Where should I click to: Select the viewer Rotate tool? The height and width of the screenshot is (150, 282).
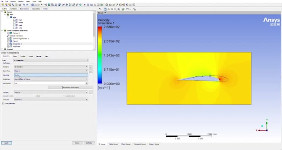(105, 9)
